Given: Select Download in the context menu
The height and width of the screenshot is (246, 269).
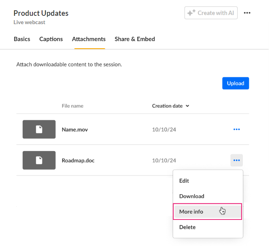Looking at the screenshot, I should click(x=192, y=196).
